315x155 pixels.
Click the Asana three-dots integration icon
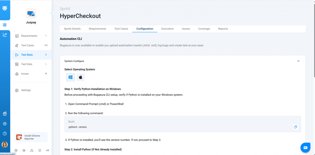click(32, 150)
